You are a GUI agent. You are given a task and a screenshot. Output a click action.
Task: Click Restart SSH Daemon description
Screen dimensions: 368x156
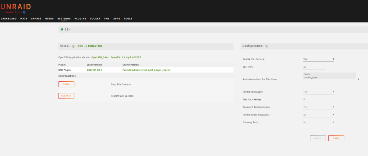(122, 96)
